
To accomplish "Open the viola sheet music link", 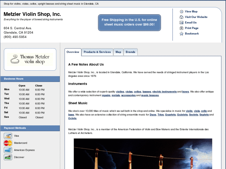I will [x=197, y=111].
